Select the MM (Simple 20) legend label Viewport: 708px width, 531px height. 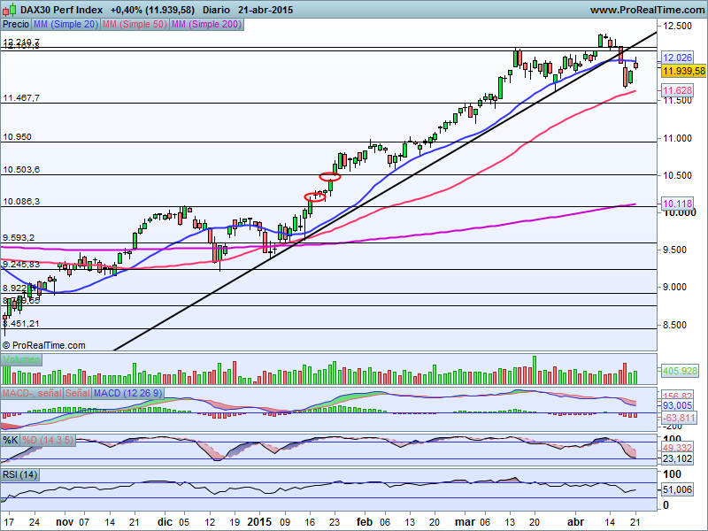(65, 25)
